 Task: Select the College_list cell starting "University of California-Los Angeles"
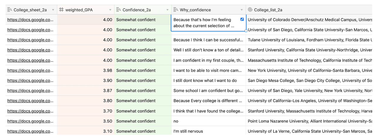[309, 101]
